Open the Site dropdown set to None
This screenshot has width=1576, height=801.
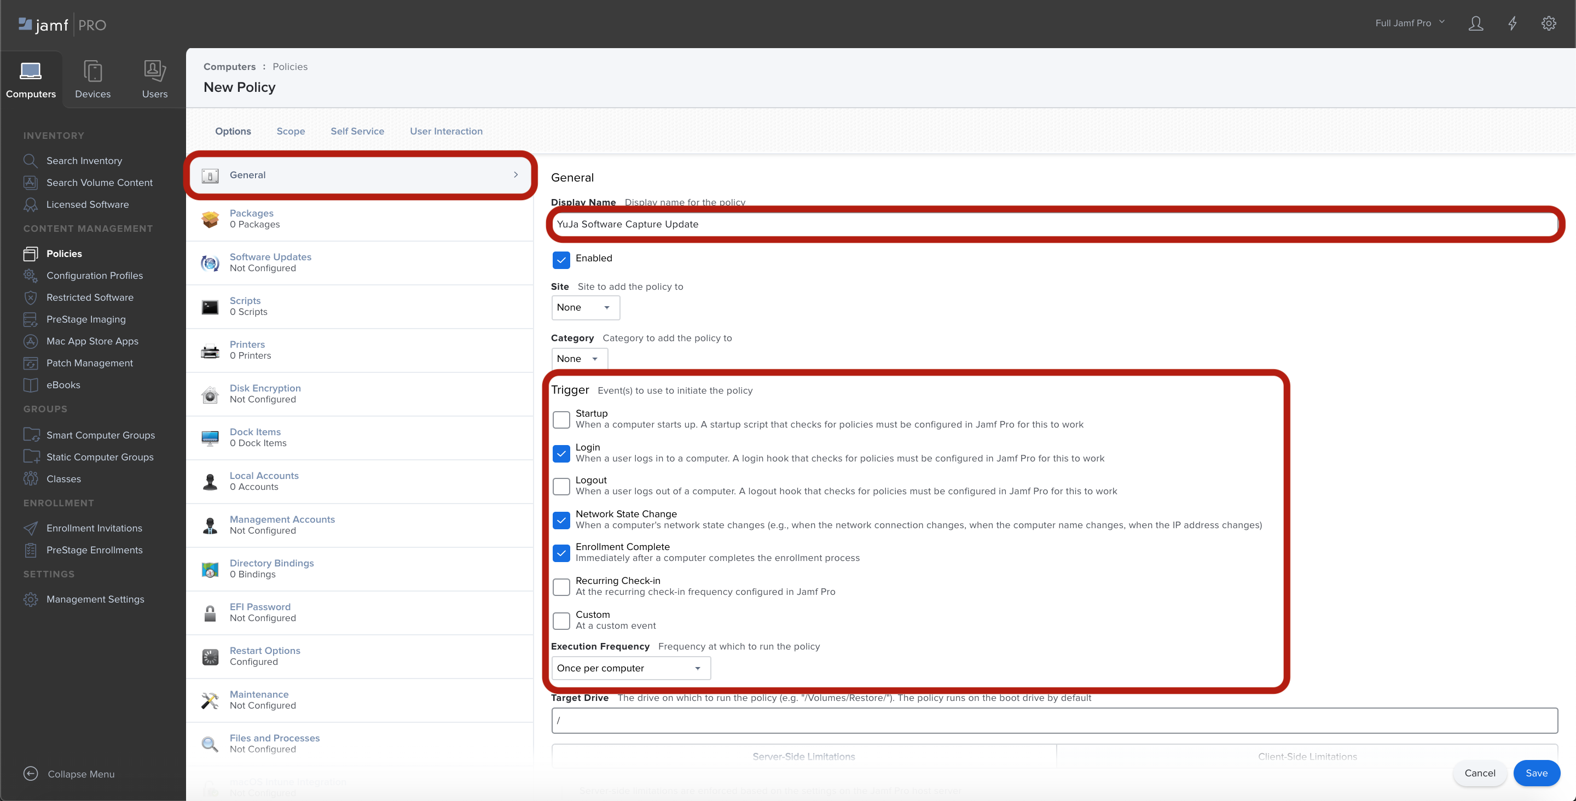[585, 308]
